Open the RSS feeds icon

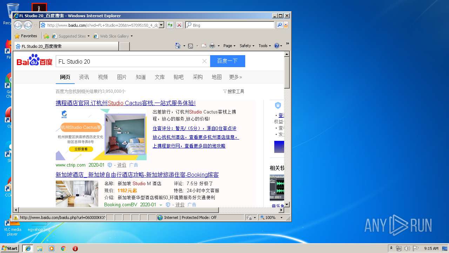(190, 46)
